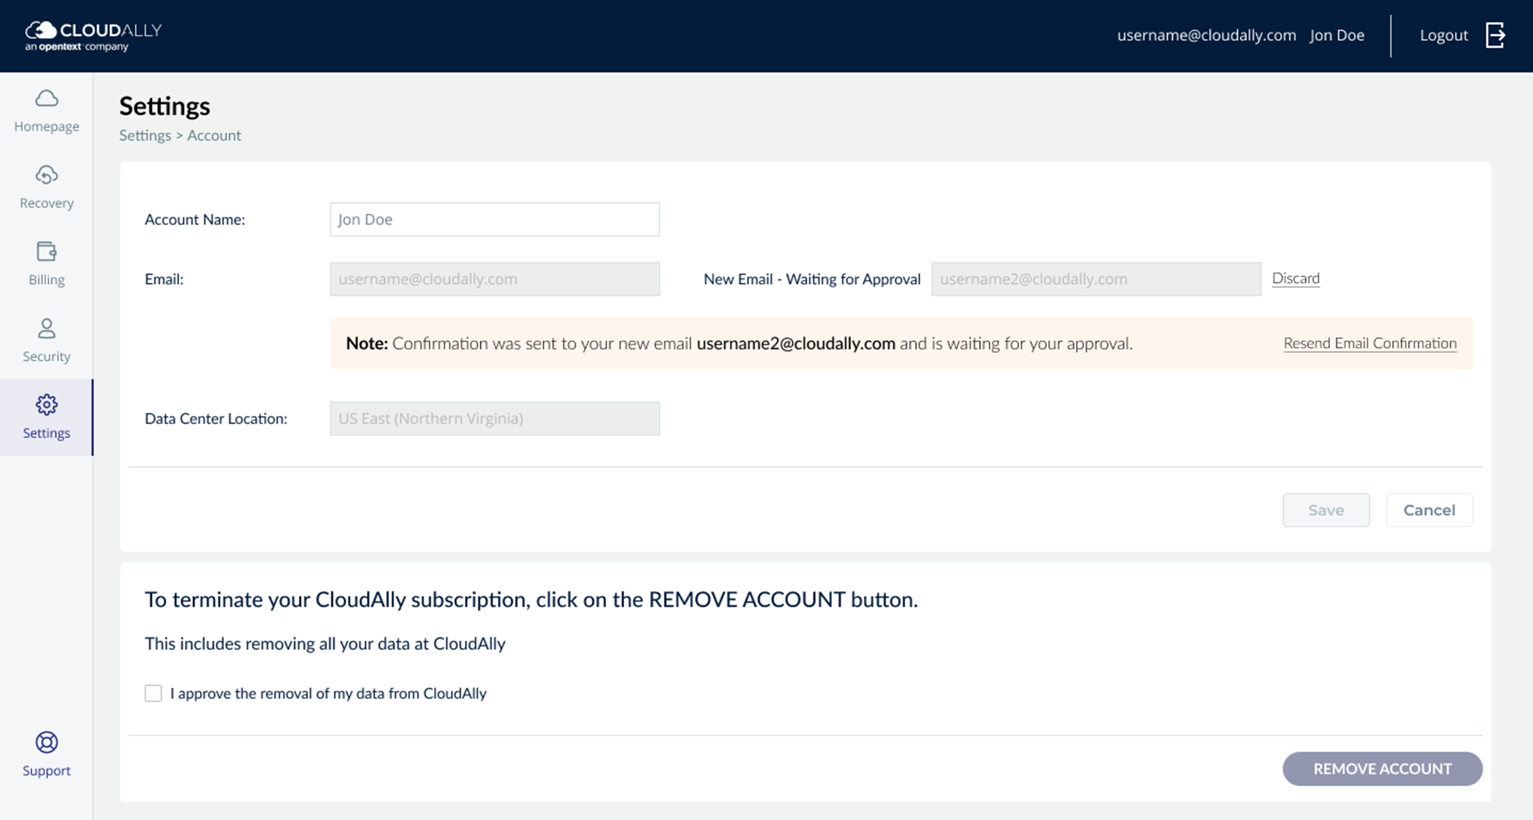This screenshot has width=1533, height=820.
Task: Click the Logout text link
Action: point(1444,35)
